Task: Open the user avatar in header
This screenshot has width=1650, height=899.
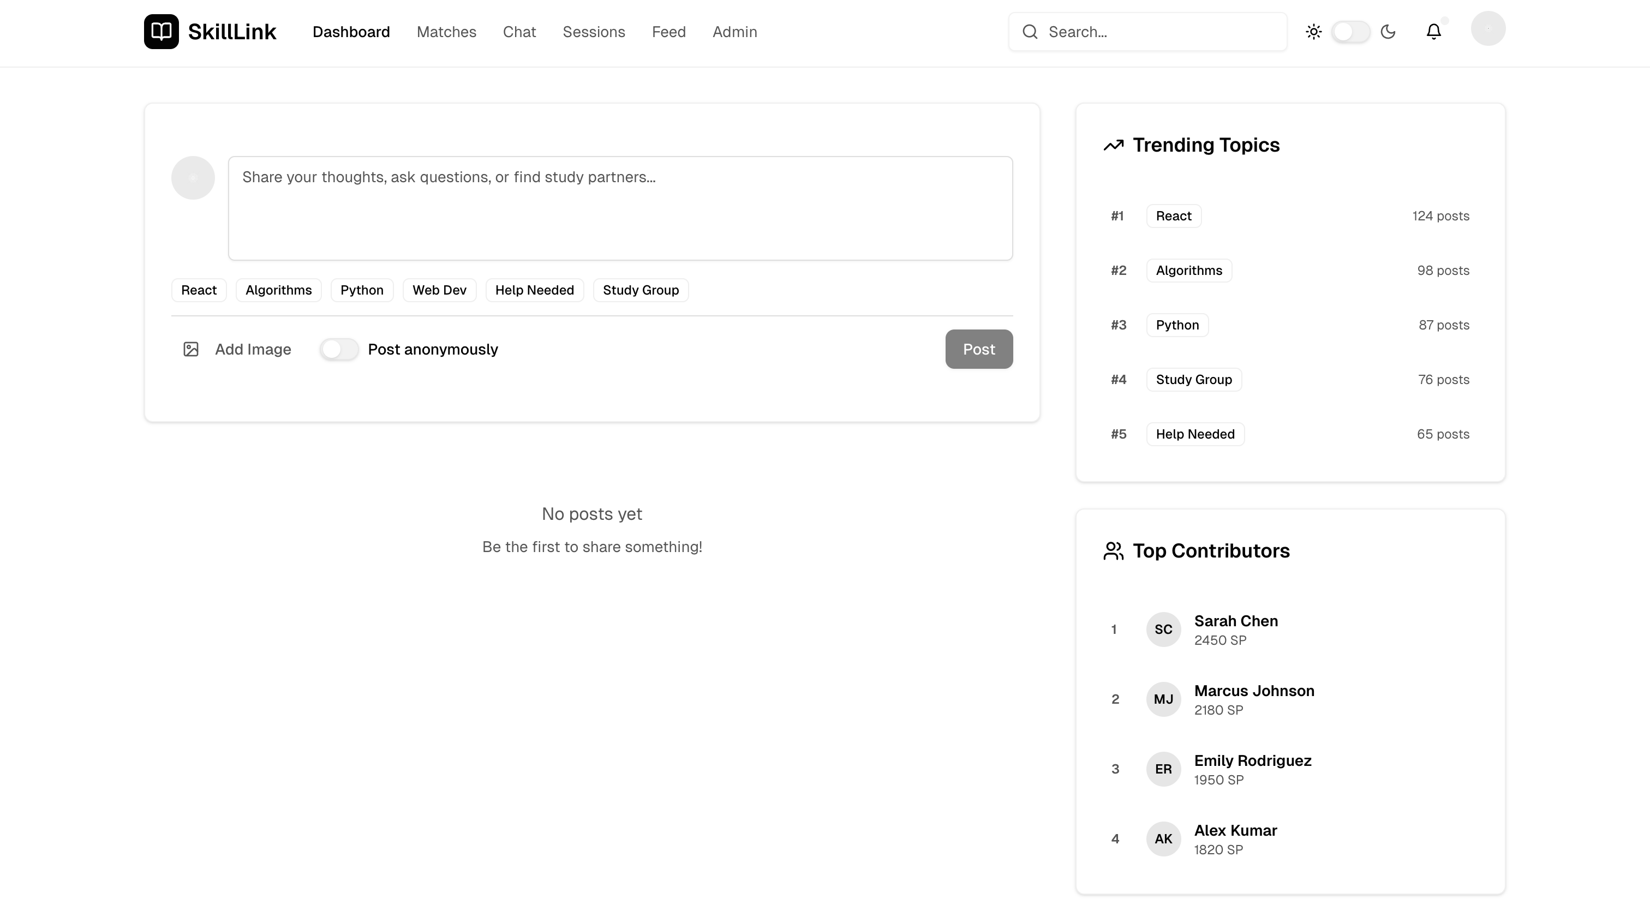Action: (1488, 29)
